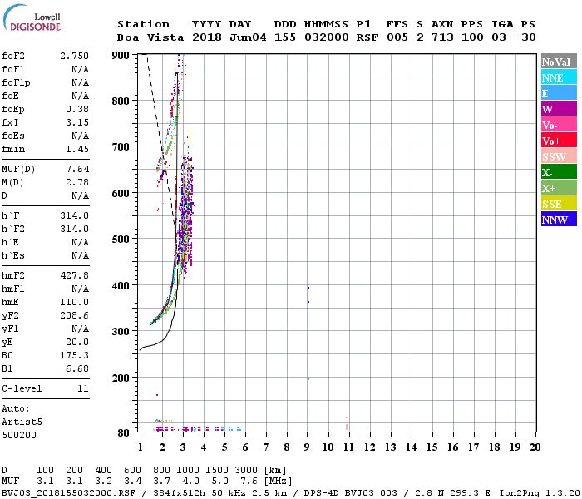
Task: Click the Lowell Digisonde logo
Action: coord(32,17)
